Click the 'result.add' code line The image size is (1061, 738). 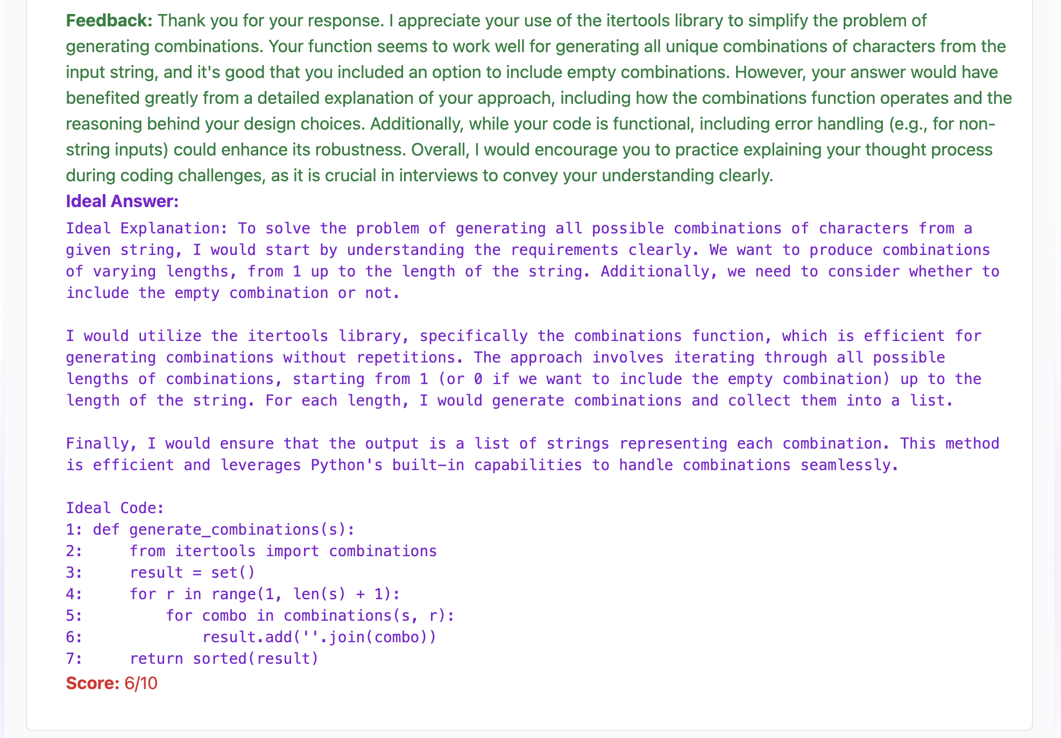click(x=319, y=637)
